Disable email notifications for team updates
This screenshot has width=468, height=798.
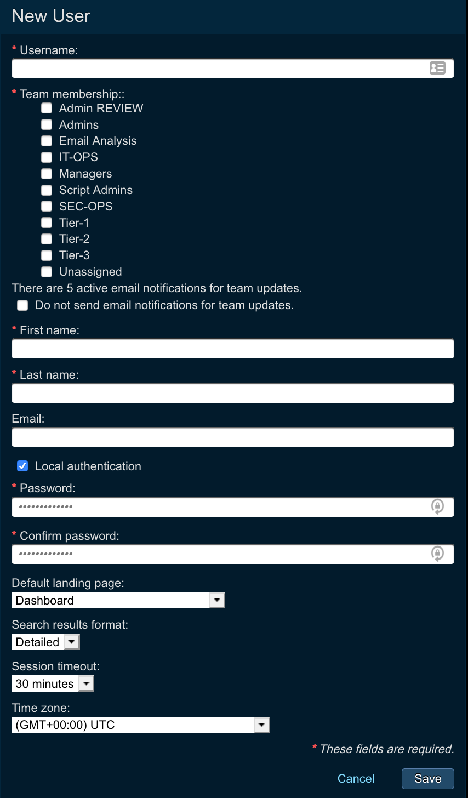click(22, 305)
